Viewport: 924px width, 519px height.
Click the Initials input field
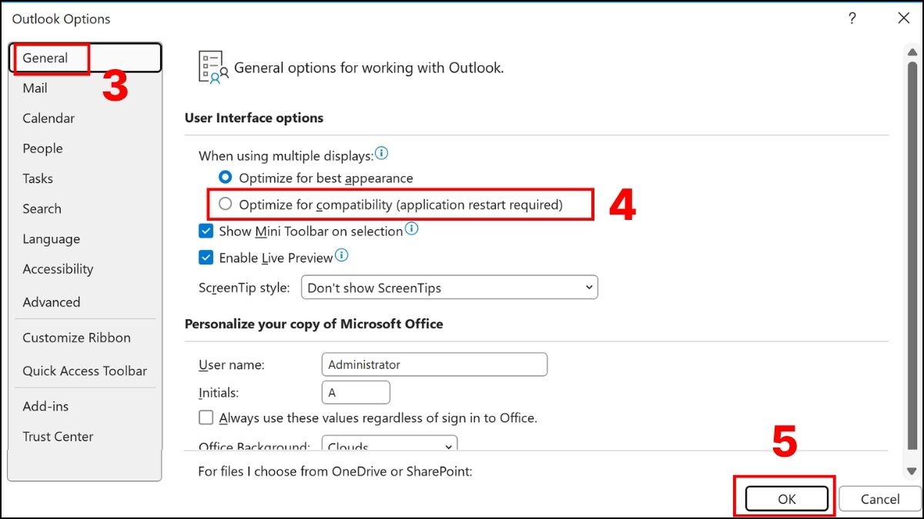coord(356,393)
